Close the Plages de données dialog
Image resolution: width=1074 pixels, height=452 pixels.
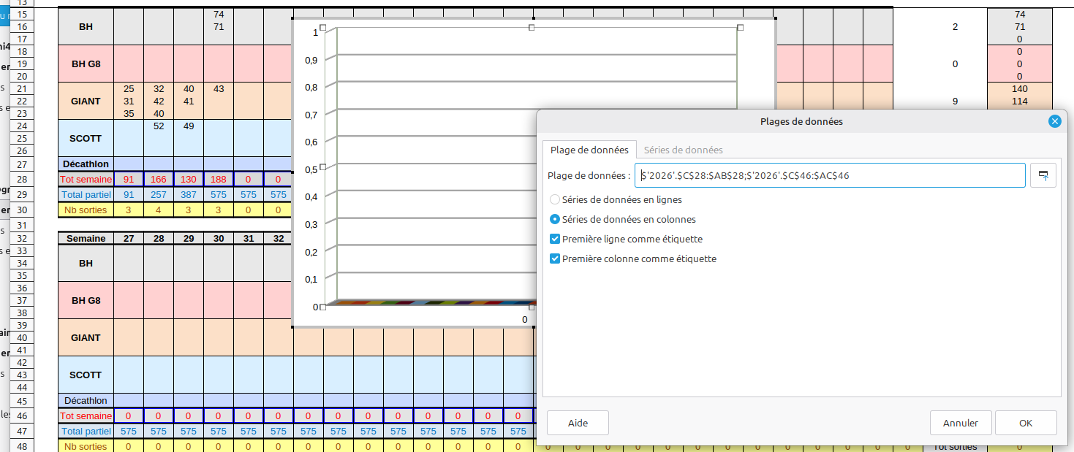(x=1054, y=121)
